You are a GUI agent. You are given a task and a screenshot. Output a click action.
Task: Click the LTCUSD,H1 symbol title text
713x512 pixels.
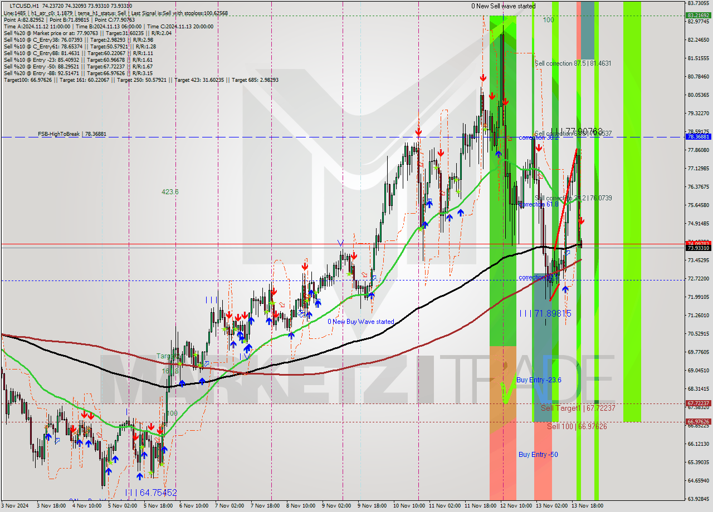25,6
